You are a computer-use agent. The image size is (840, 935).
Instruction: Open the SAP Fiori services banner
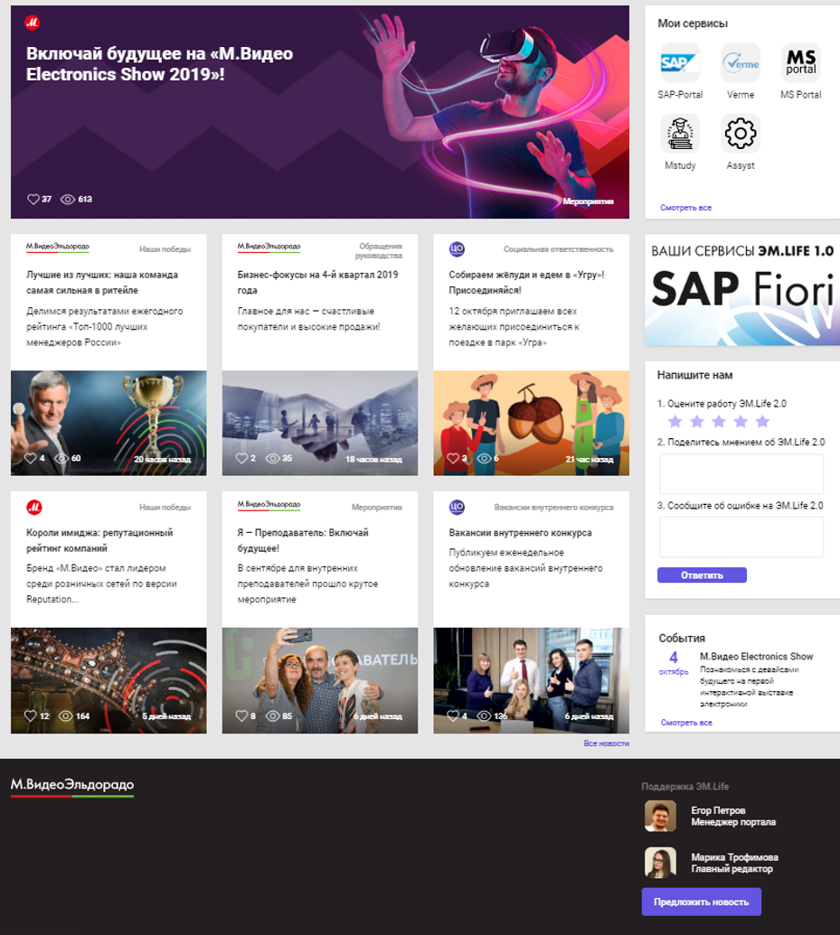coord(741,290)
